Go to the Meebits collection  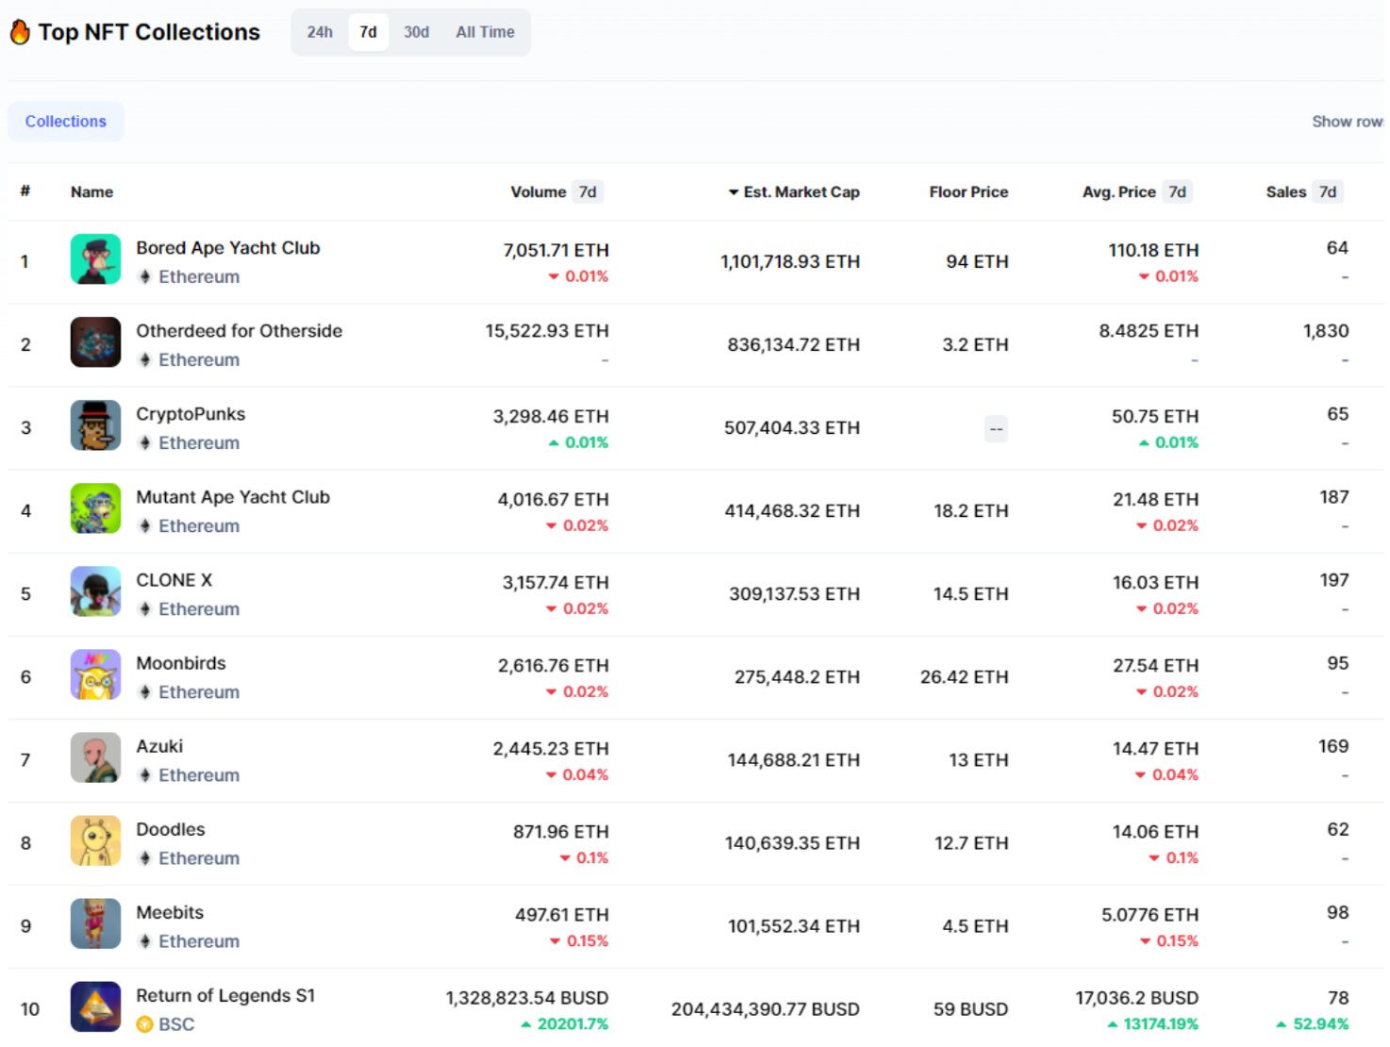pos(170,911)
